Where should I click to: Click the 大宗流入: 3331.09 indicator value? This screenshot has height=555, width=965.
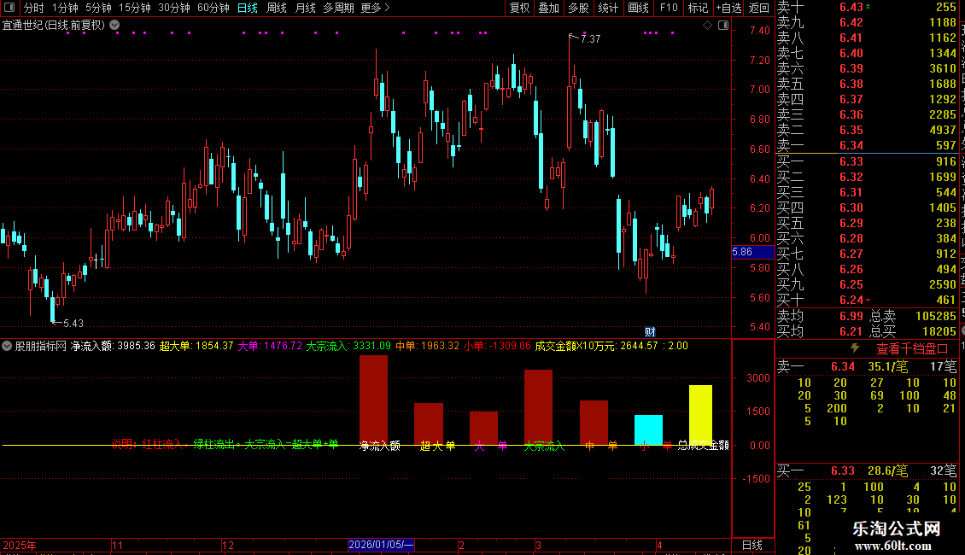[348, 346]
